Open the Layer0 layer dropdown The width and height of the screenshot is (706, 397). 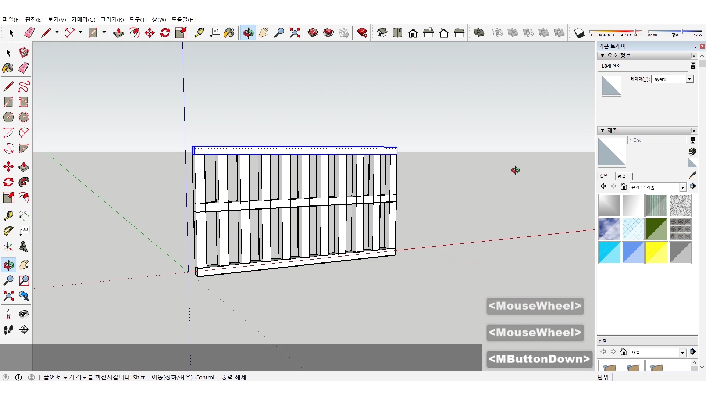(689, 79)
